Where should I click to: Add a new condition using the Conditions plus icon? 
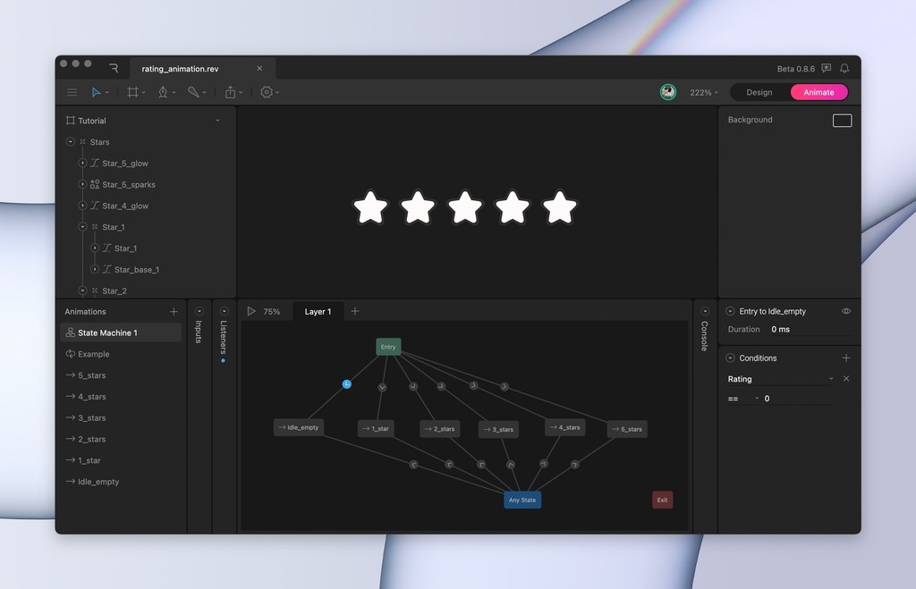click(x=846, y=358)
